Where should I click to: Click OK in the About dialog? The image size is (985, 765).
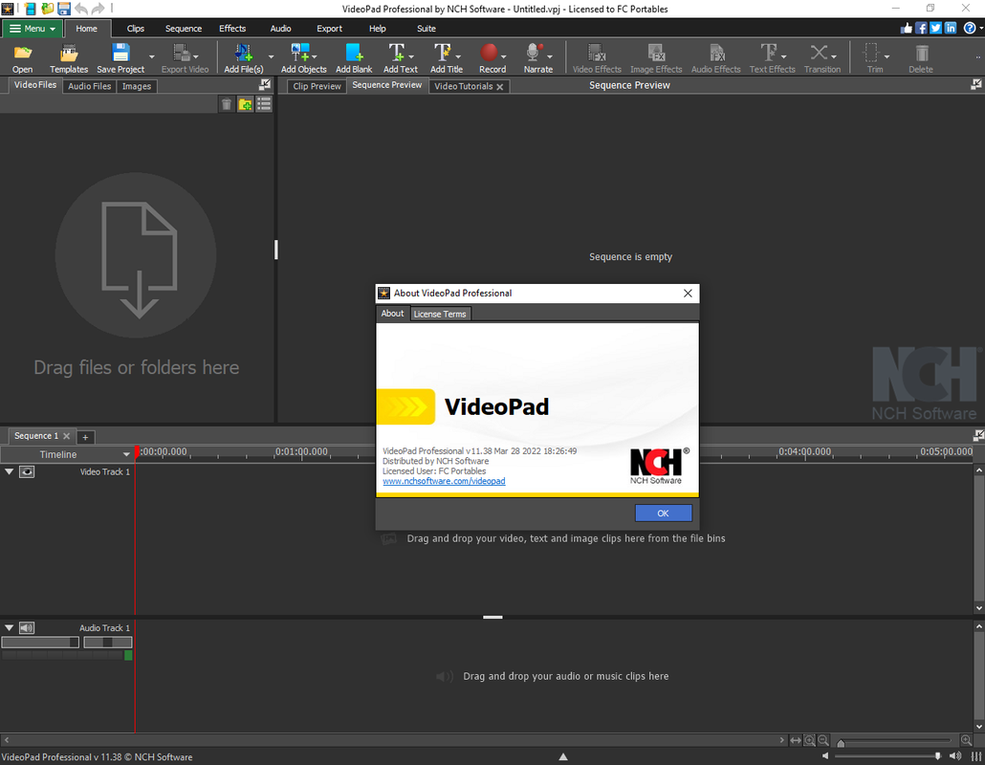[664, 514]
